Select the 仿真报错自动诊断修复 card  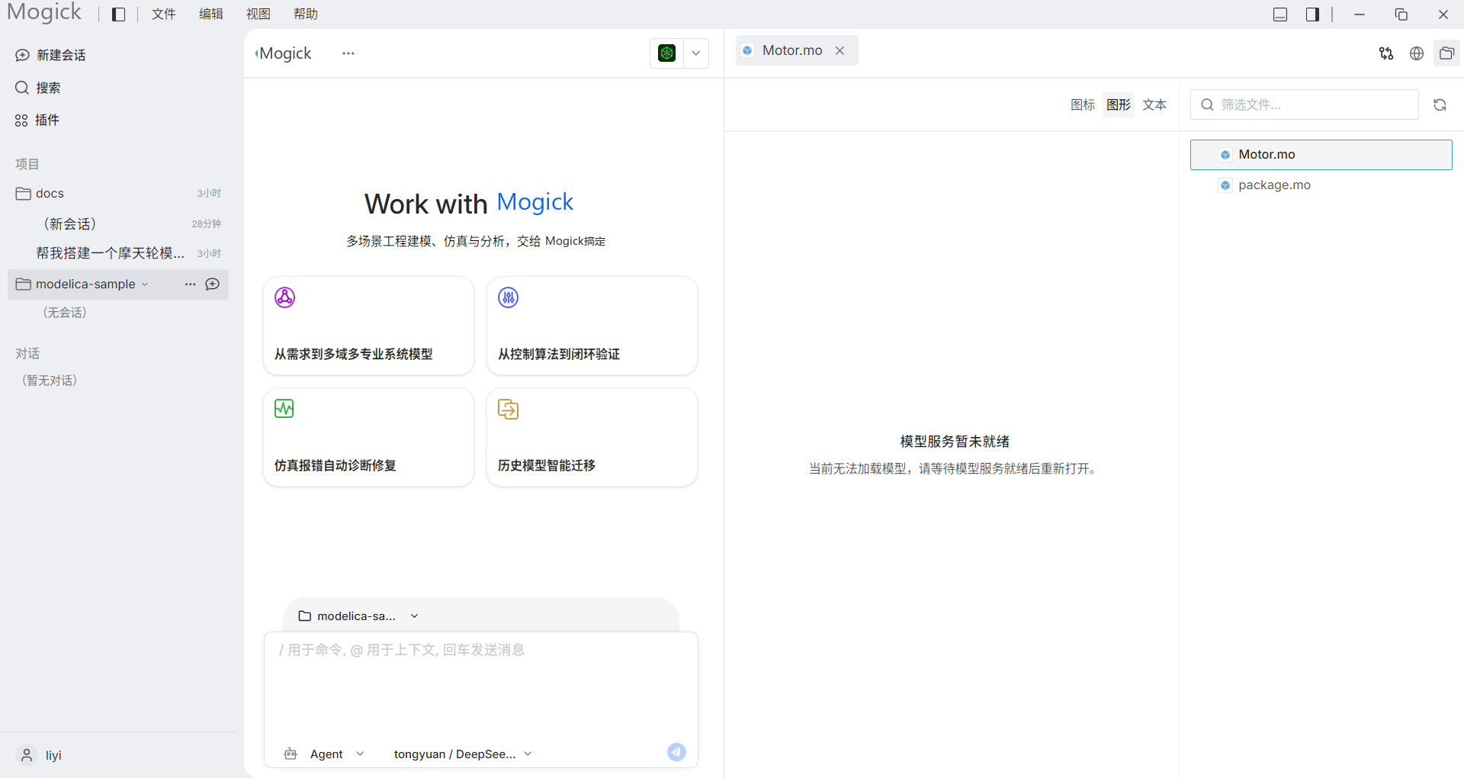pyautogui.click(x=368, y=437)
